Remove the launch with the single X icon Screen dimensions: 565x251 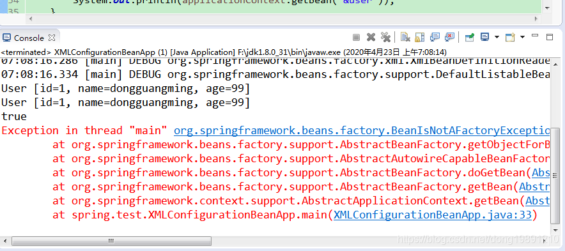coord(371,37)
